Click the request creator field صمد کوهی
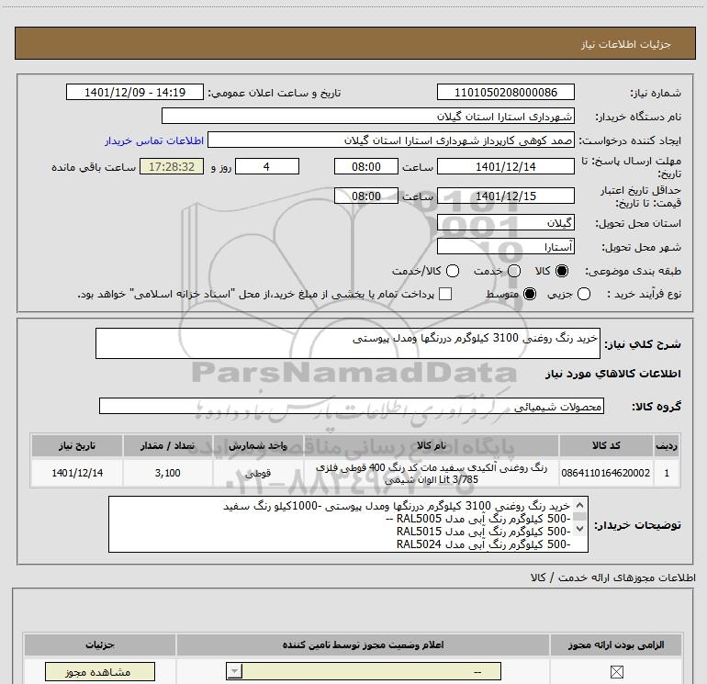Image resolution: width=707 pixels, height=684 pixels. (x=391, y=140)
